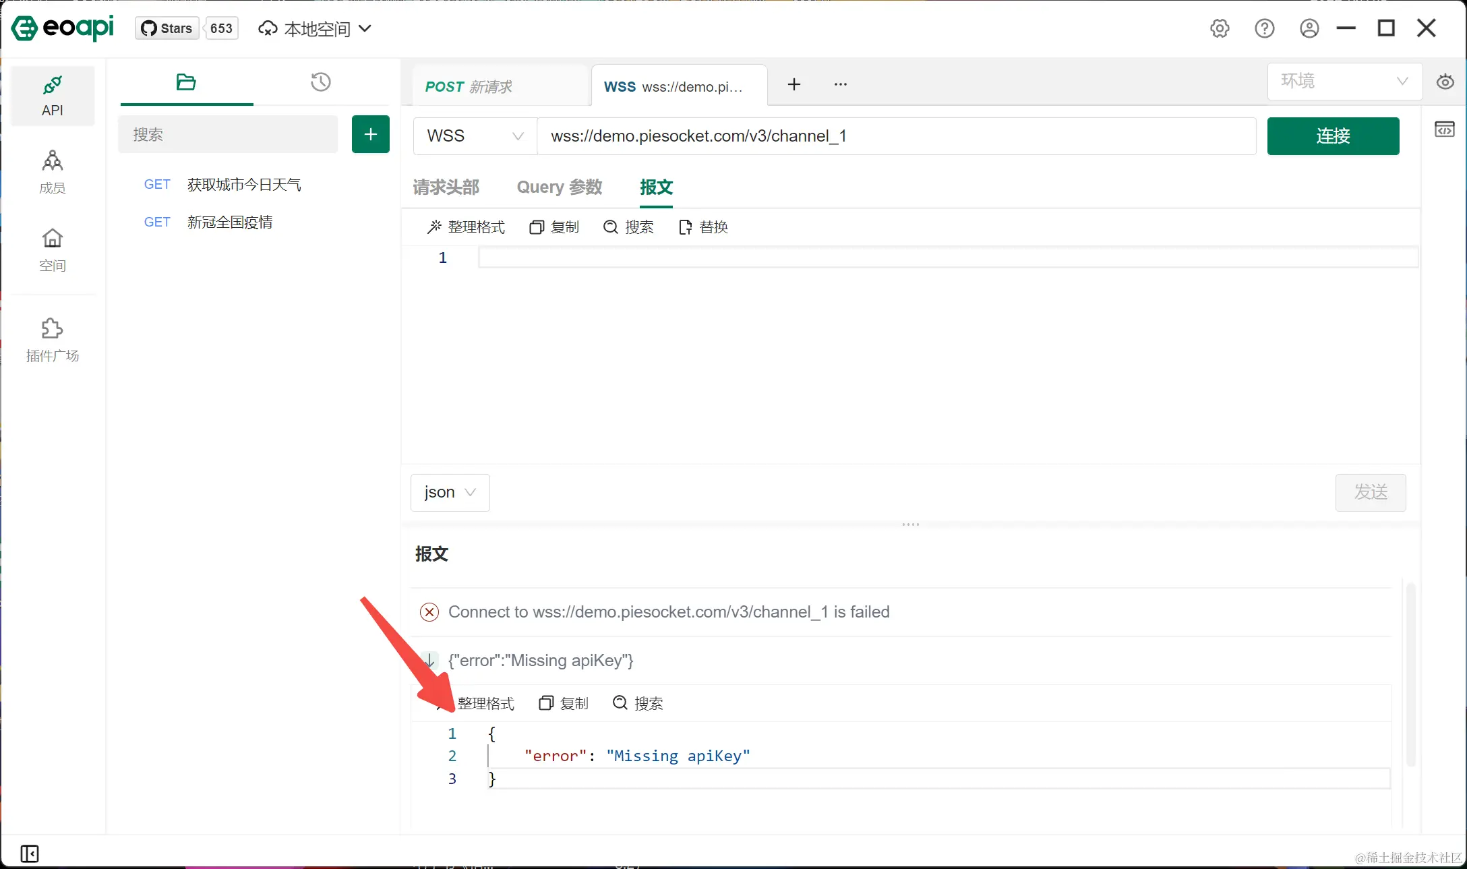Open the json message type dropdown
The height and width of the screenshot is (869, 1467).
pos(450,493)
